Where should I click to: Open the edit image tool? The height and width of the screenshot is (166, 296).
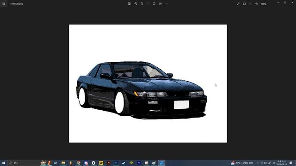coord(129,4)
